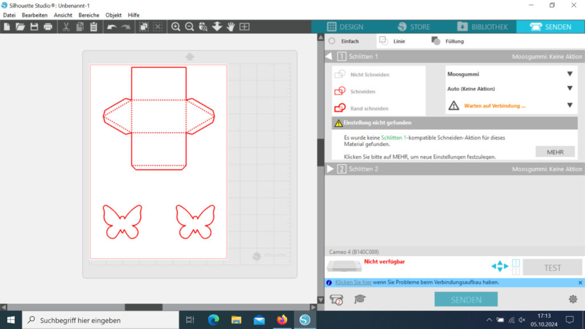Dismiss the connection help notice
This screenshot has height=329, width=585.
580,283
